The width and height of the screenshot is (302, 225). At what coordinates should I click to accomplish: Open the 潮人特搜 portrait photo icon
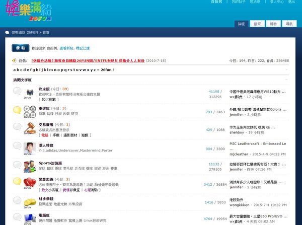click(30, 148)
